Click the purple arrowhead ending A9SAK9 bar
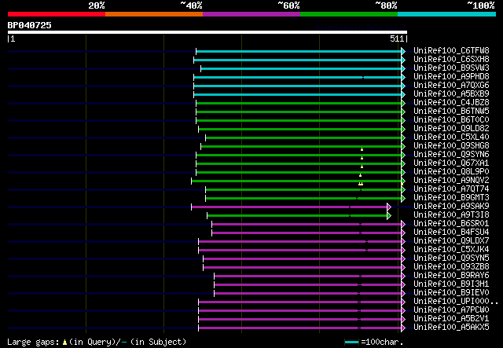503x348 pixels. coord(389,207)
